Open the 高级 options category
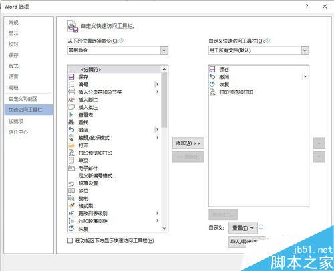 (13, 88)
